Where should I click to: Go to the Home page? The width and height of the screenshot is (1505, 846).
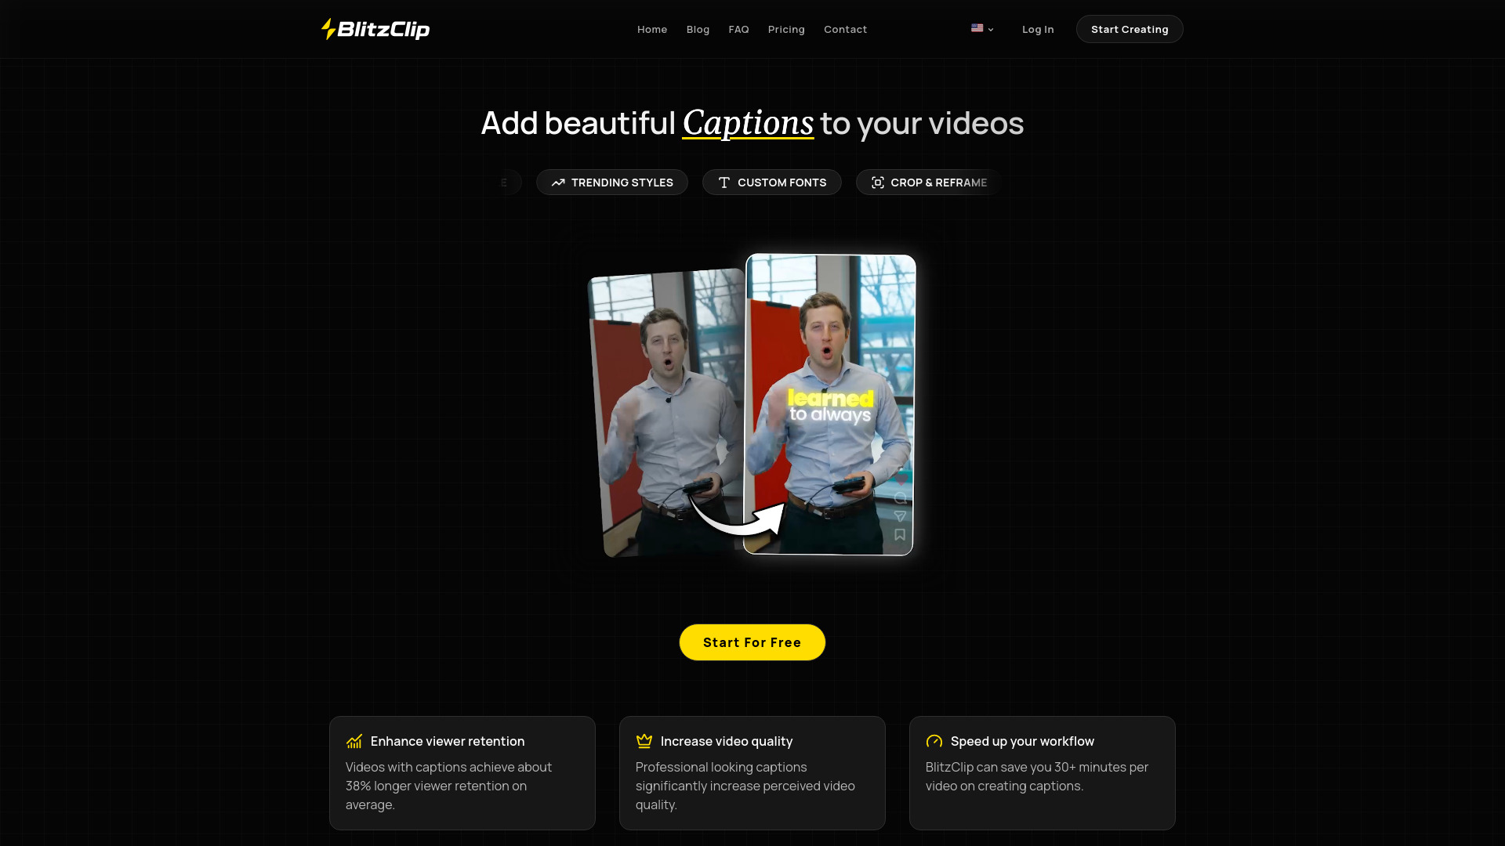point(652,29)
